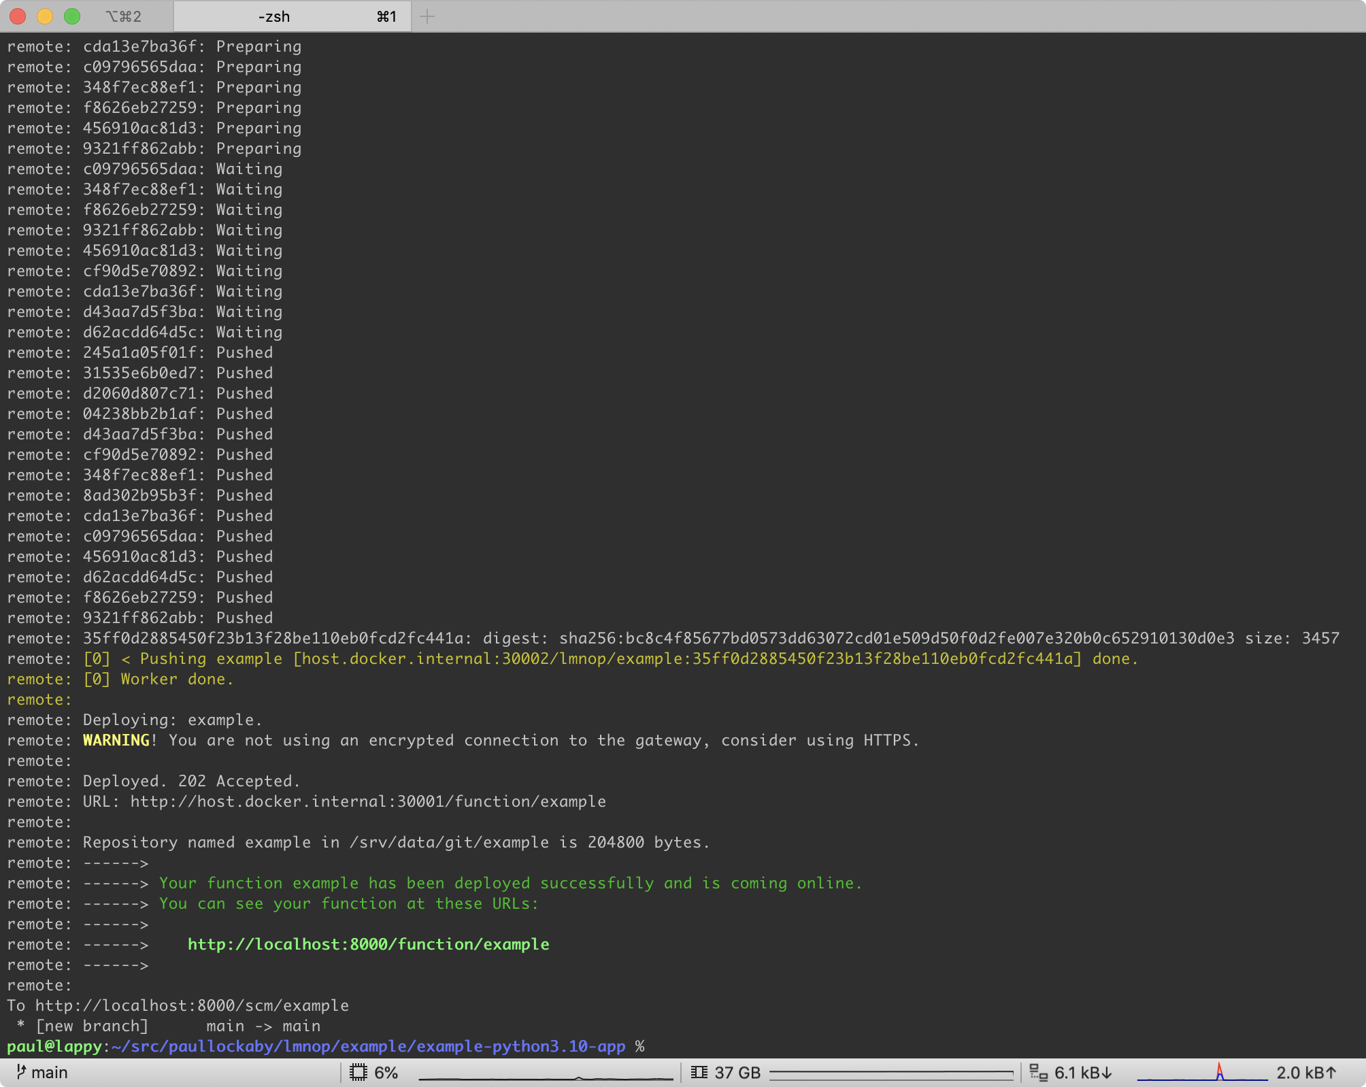This screenshot has height=1087, width=1366.
Task: Click the yellow WARNING text
Action: tap(116, 740)
